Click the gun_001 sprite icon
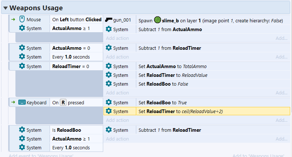The width and height of the screenshot is (292, 157). pyautogui.click(x=109, y=20)
